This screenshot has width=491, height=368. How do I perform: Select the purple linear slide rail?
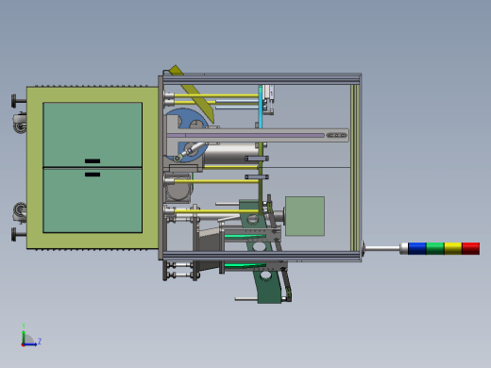pos(245,136)
